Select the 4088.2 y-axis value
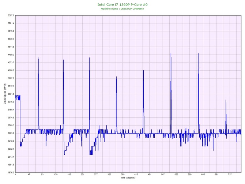The width and height of the screenshot is (245, 184). (x=11, y=71)
